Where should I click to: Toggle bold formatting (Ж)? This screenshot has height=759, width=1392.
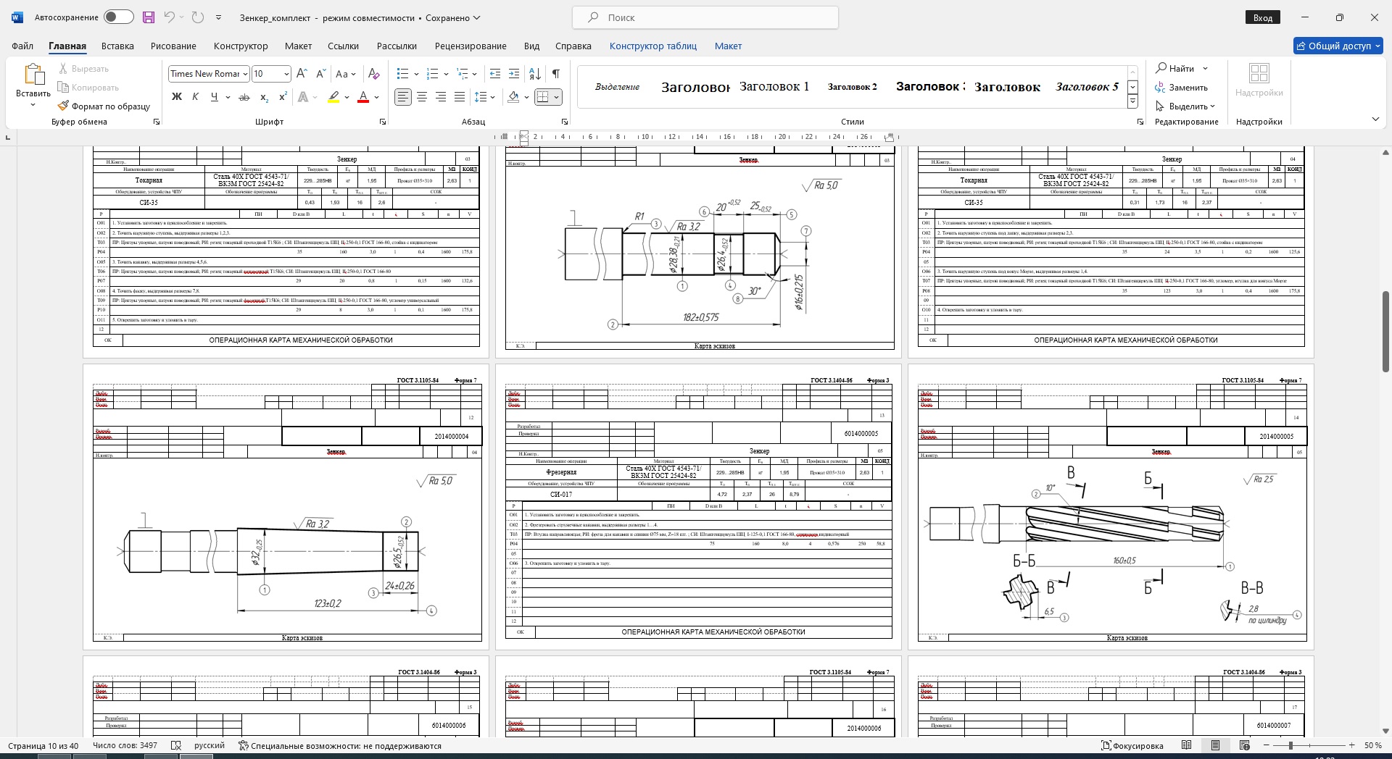[x=176, y=97]
